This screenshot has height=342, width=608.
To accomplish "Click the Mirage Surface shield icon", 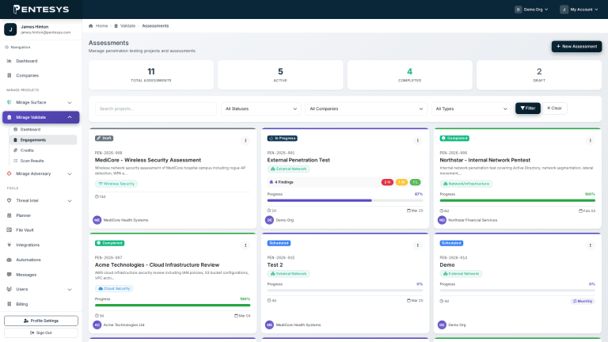I will tap(9, 102).
